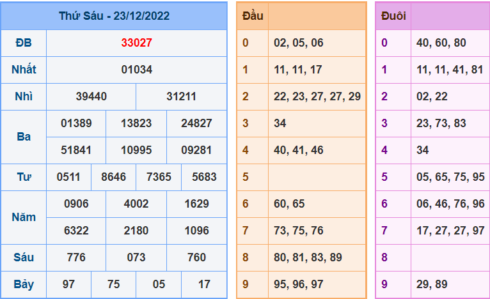Select Đuôi row values 40, 60, 80
Screen dimensions: 490x299
tap(441, 43)
